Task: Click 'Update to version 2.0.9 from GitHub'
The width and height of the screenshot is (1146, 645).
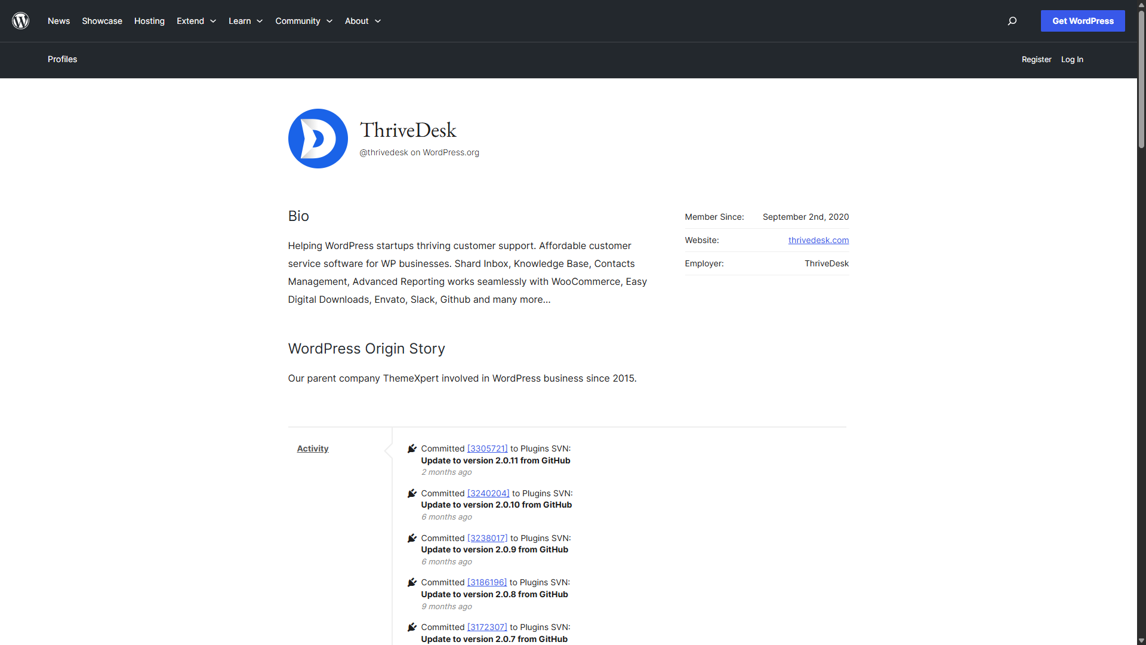Action: tap(495, 549)
